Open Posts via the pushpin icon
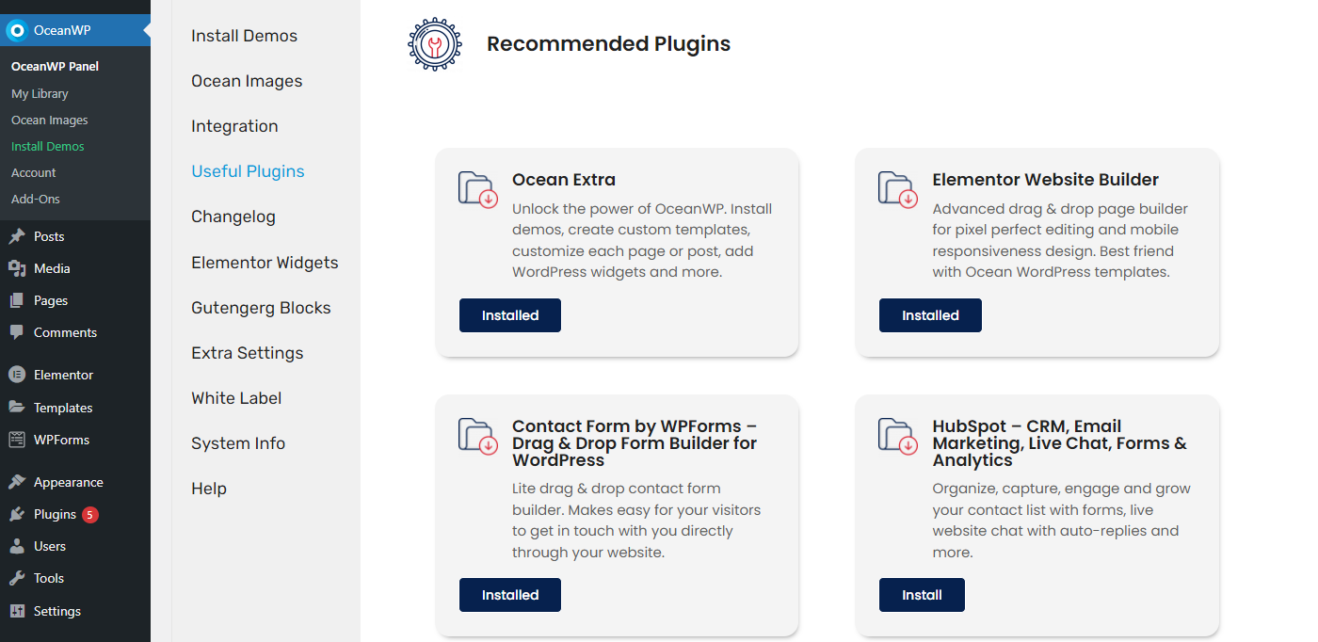The width and height of the screenshot is (1318, 642). tap(17, 236)
